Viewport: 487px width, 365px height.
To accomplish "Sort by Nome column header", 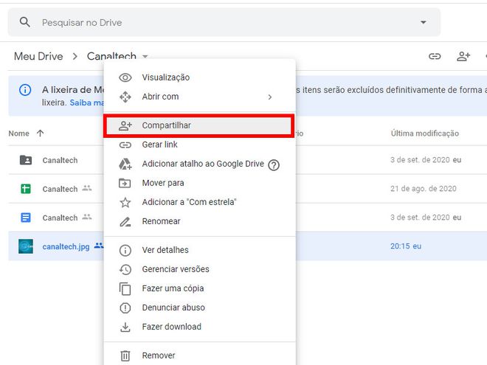I will point(19,133).
